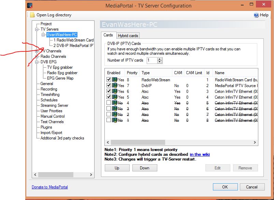Enable the Ceton card with Id 5

pos(109,103)
